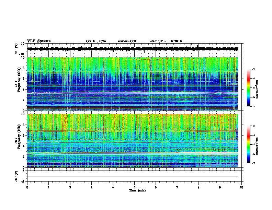Click time axis tick label "5"
The image size is (272, 210).
(134, 187)
